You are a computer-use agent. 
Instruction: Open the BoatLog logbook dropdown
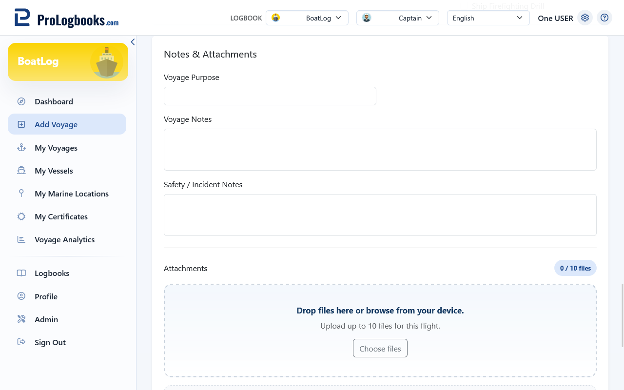(x=307, y=18)
